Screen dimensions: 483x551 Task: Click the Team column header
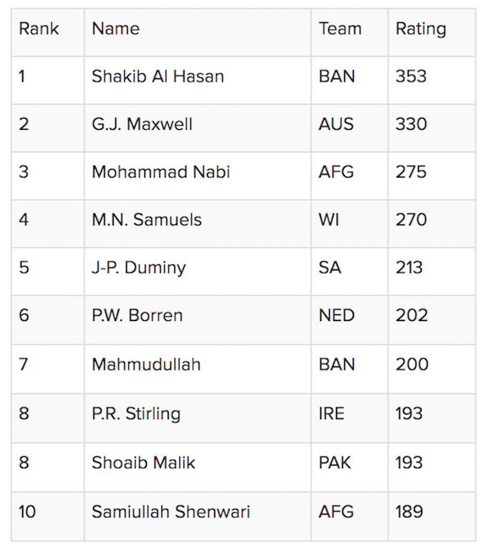[339, 29]
